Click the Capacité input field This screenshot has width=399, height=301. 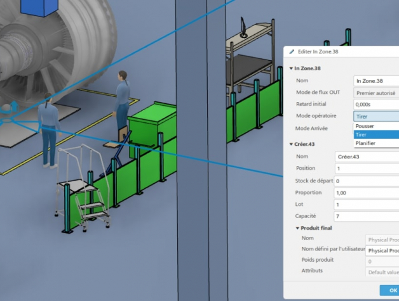366,216
